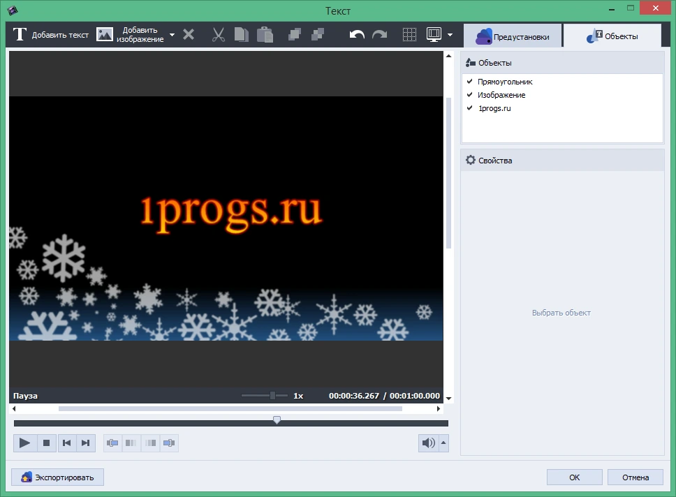Click the Объекты panel header
The width and height of the screenshot is (676, 497).
pyautogui.click(x=562, y=63)
